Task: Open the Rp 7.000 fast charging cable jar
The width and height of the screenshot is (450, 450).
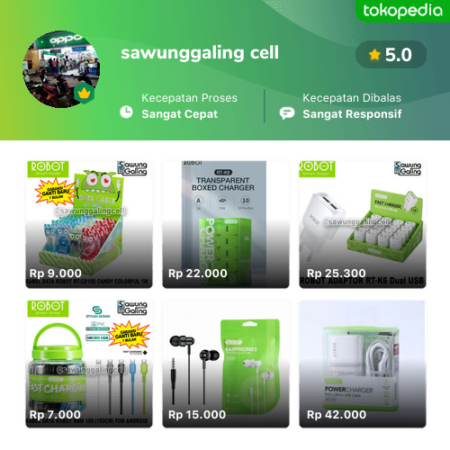Action: click(x=89, y=364)
